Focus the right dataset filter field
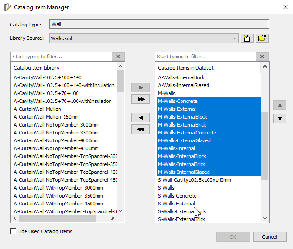 click(205, 57)
